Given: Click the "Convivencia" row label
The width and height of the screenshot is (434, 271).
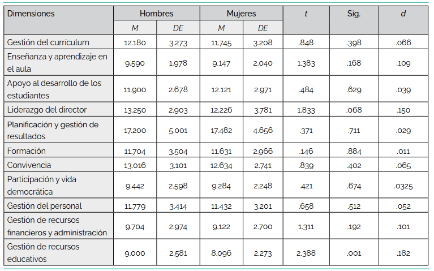Looking at the screenshot, I should coord(29,165).
